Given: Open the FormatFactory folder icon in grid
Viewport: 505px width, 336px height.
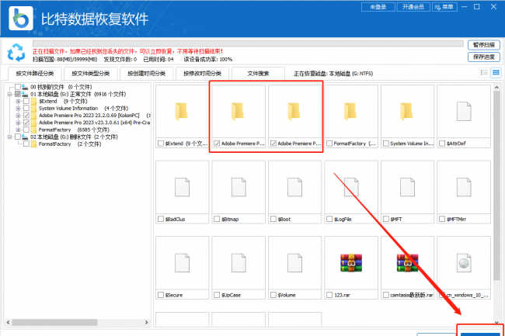Looking at the screenshot, I should (350, 111).
